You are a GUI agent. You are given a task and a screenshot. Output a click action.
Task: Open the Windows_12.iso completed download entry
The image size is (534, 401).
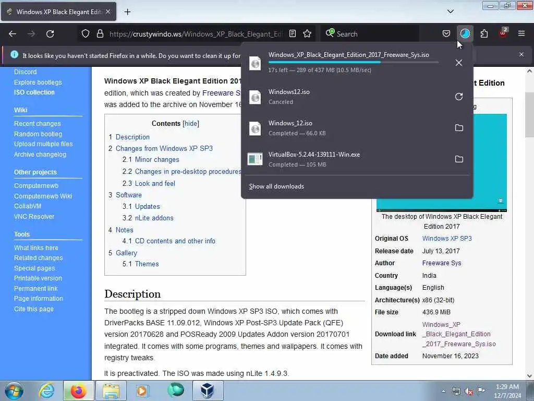pyautogui.click(x=347, y=128)
